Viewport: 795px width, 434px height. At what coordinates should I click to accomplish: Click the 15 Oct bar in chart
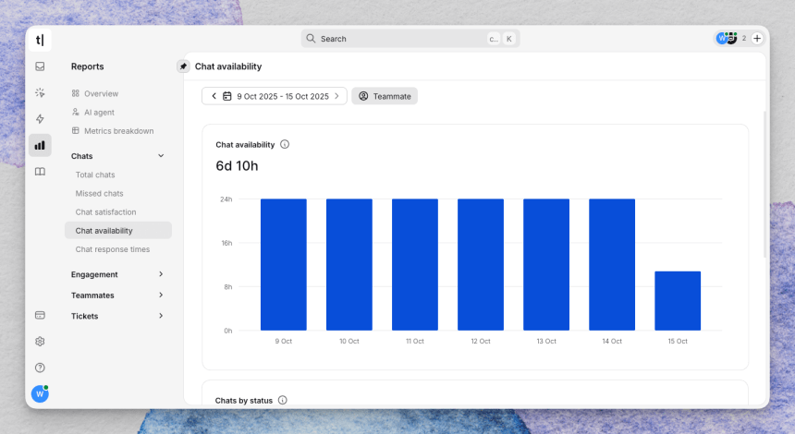(x=678, y=301)
